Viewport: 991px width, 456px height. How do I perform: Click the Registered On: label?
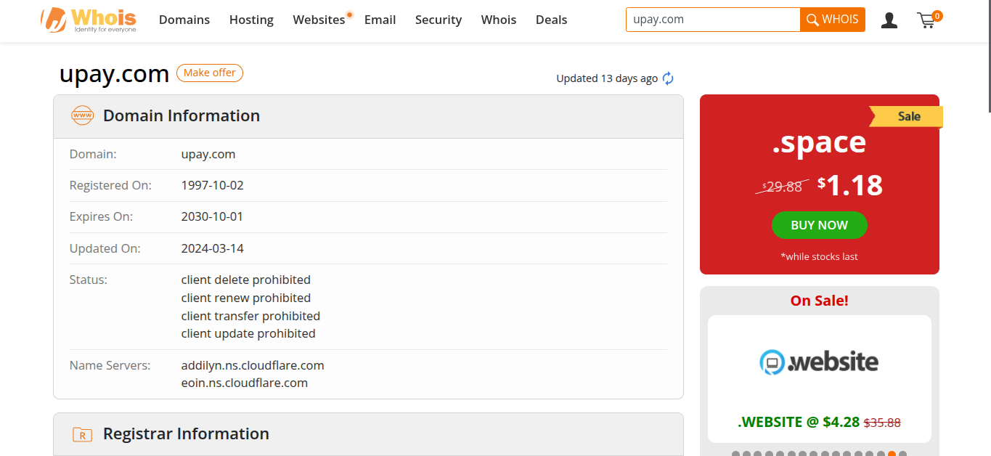pos(110,185)
